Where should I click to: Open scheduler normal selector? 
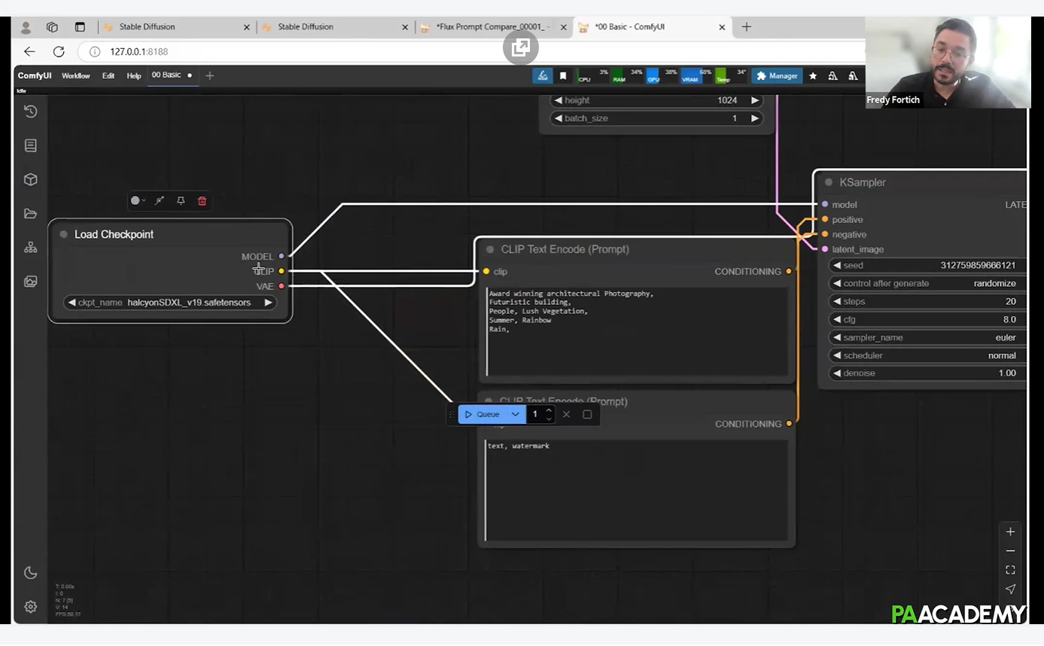[927, 355]
